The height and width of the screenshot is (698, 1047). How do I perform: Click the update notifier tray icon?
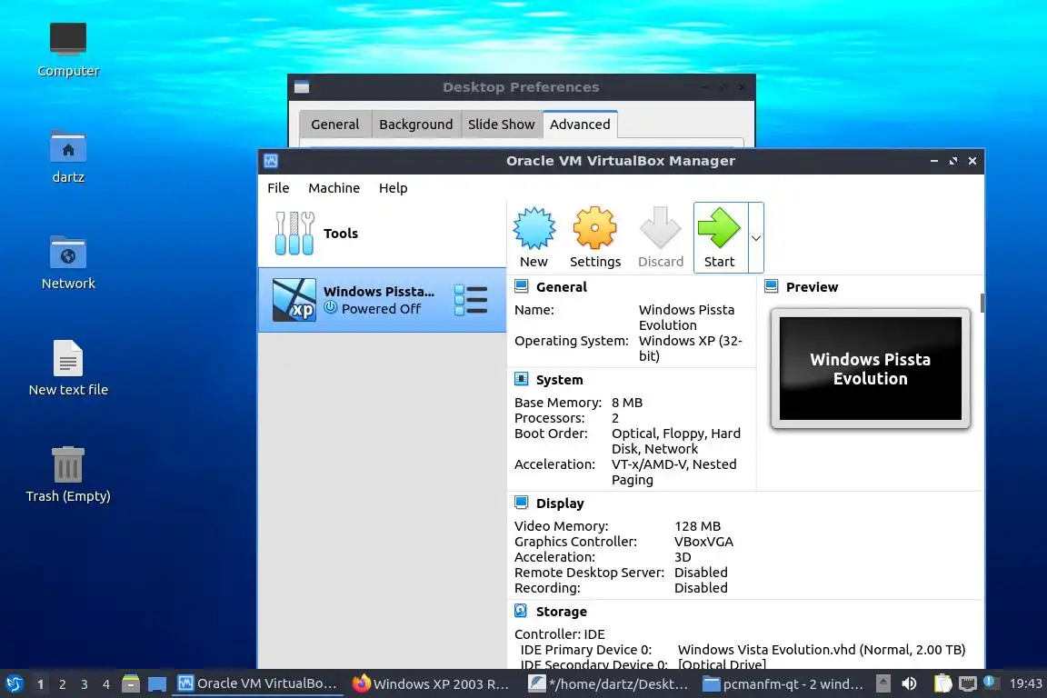(x=990, y=683)
